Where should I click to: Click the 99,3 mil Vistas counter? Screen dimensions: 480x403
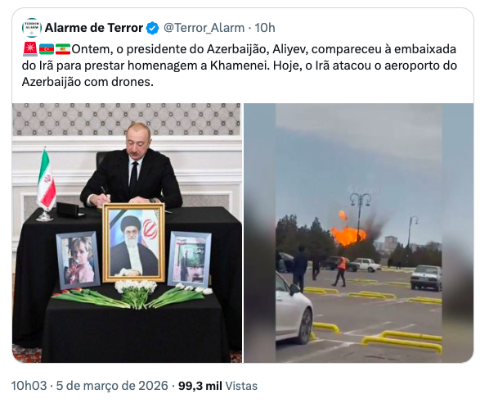click(218, 386)
